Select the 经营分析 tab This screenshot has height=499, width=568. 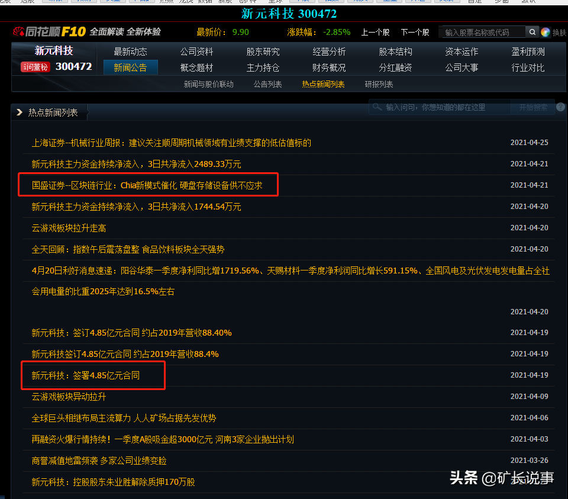click(x=330, y=51)
